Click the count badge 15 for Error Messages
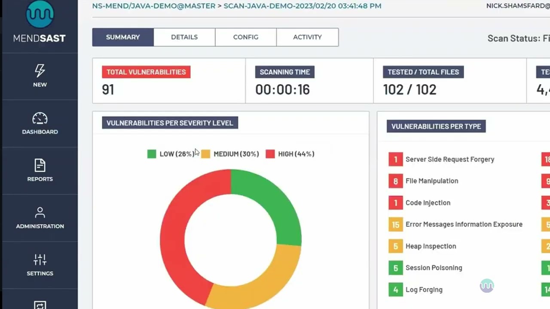The width and height of the screenshot is (550, 309). (396, 224)
